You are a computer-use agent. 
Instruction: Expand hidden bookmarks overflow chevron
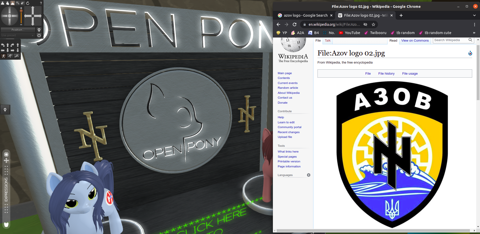pyautogui.click(x=474, y=33)
